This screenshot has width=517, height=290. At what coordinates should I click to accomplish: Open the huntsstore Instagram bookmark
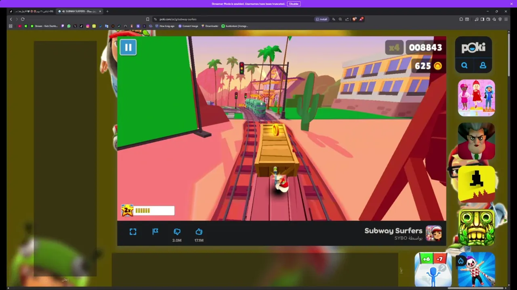coord(235,26)
